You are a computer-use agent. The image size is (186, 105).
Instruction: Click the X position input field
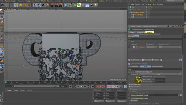click(x=99, y=93)
